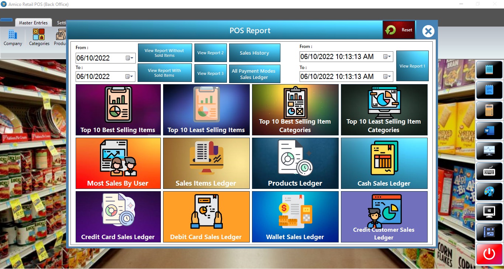Open the Calculator from the right sidebar
The width and height of the screenshot is (504, 269).
(x=489, y=110)
